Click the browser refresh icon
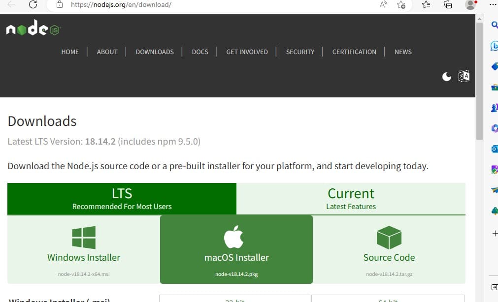This screenshot has width=498, height=302. [x=33, y=4]
